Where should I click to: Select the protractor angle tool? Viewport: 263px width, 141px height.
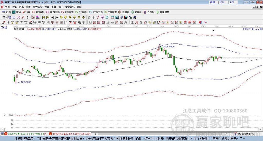(48, 22)
